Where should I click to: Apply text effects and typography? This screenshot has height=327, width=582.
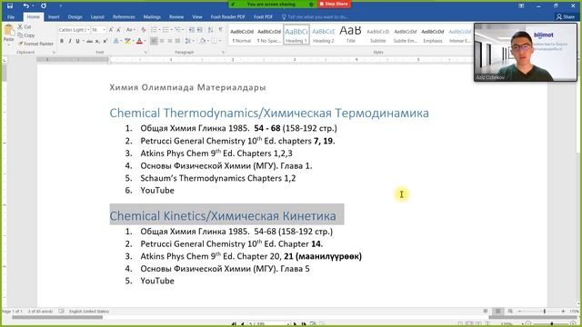coord(116,41)
